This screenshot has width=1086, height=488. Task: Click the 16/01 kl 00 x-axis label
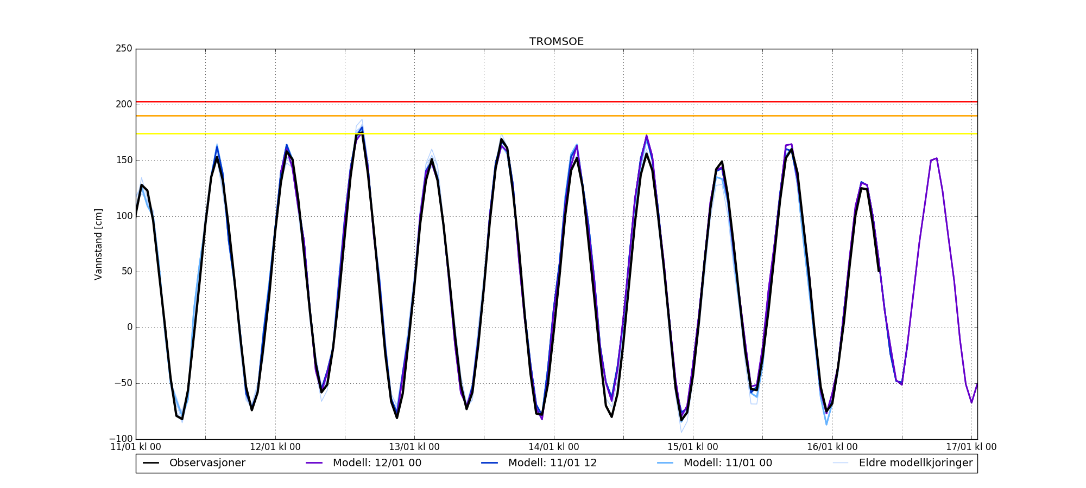click(832, 447)
